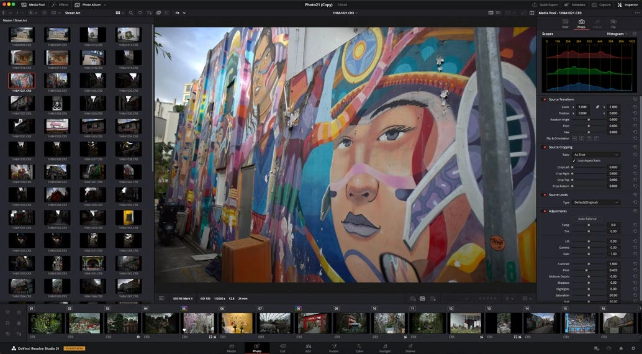Select filmstrip photo 08 with red gate
The image size is (642, 354).
tap(313, 323)
